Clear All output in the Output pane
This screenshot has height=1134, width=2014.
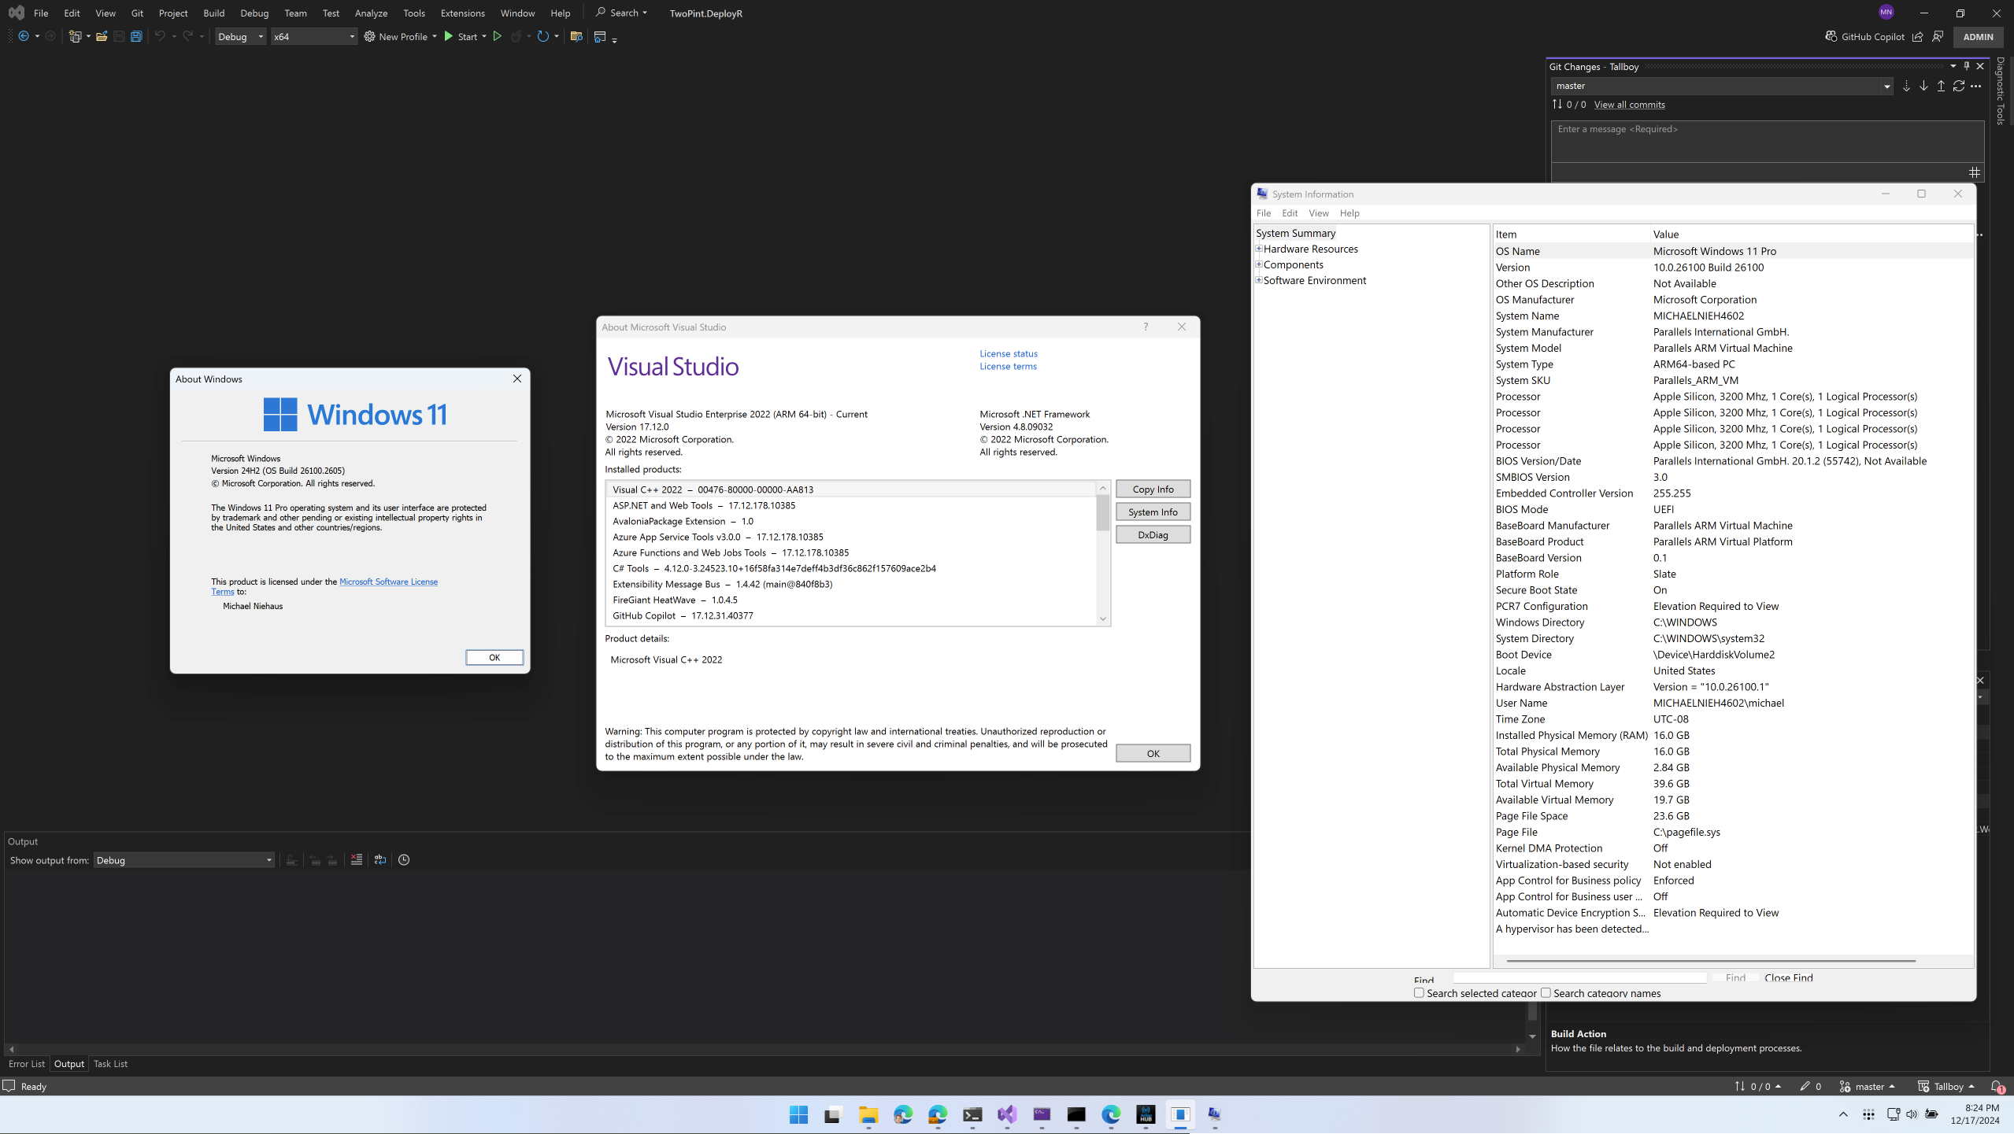pyautogui.click(x=355, y=859)
